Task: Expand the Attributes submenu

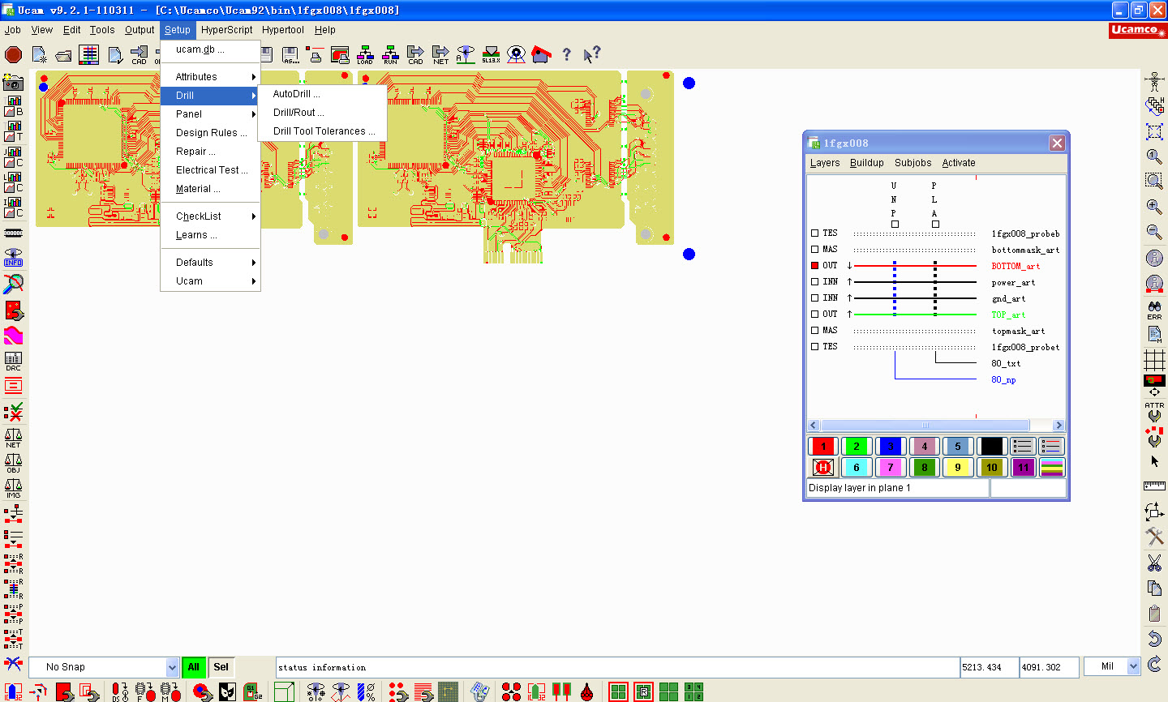Action: (x=211, y=77)
